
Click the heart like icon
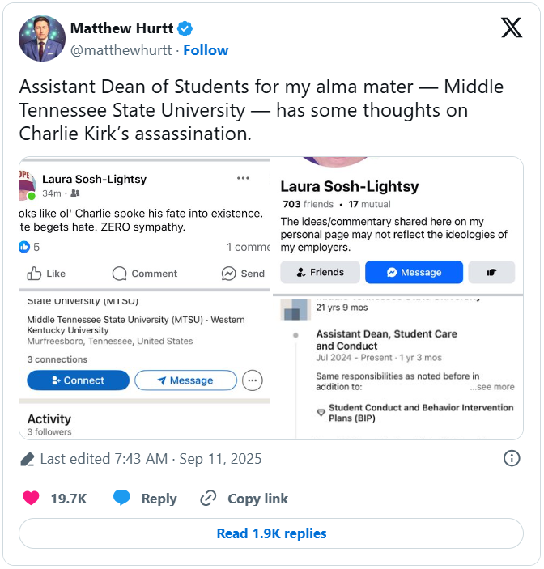click(x=31, y=499)
